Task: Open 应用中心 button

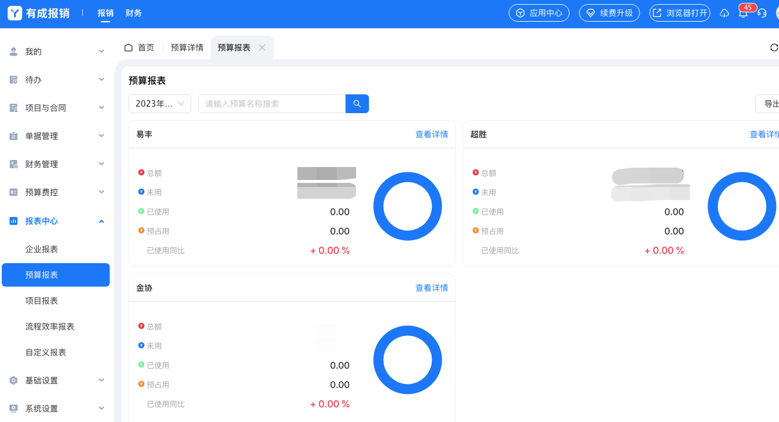Action: coord(538,13)
